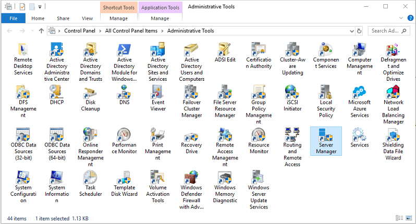Open Routing and Remote Access

[292, 147]
